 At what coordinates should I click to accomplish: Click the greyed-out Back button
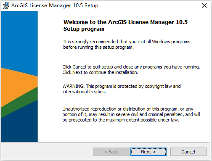tap(111, 152)
